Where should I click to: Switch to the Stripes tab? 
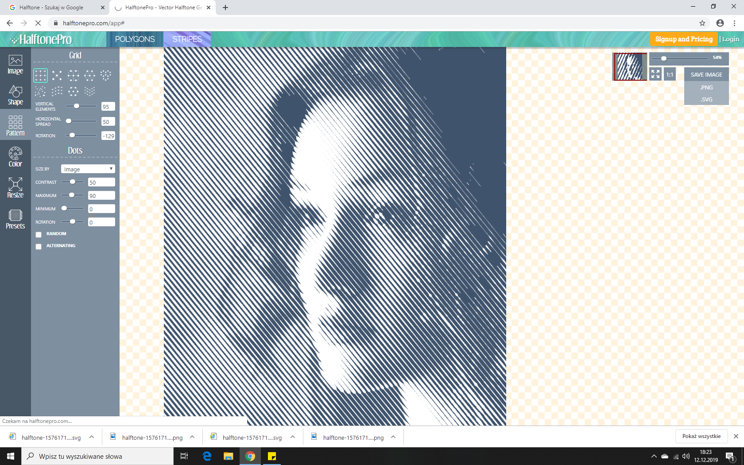pos(187,39)
